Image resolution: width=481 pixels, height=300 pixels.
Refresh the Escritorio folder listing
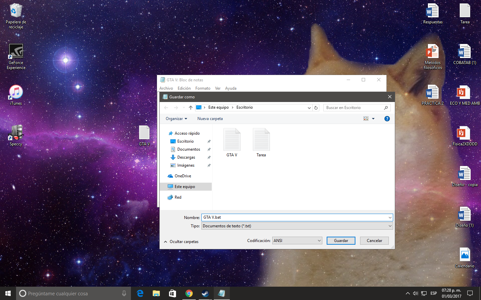tap(316, 108)
